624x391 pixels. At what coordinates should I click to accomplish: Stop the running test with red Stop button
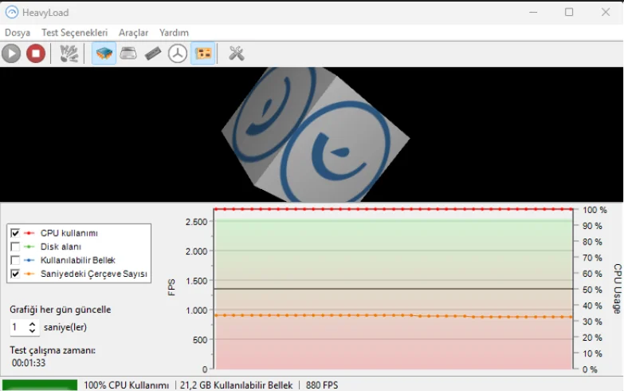[x=36, y=53]
